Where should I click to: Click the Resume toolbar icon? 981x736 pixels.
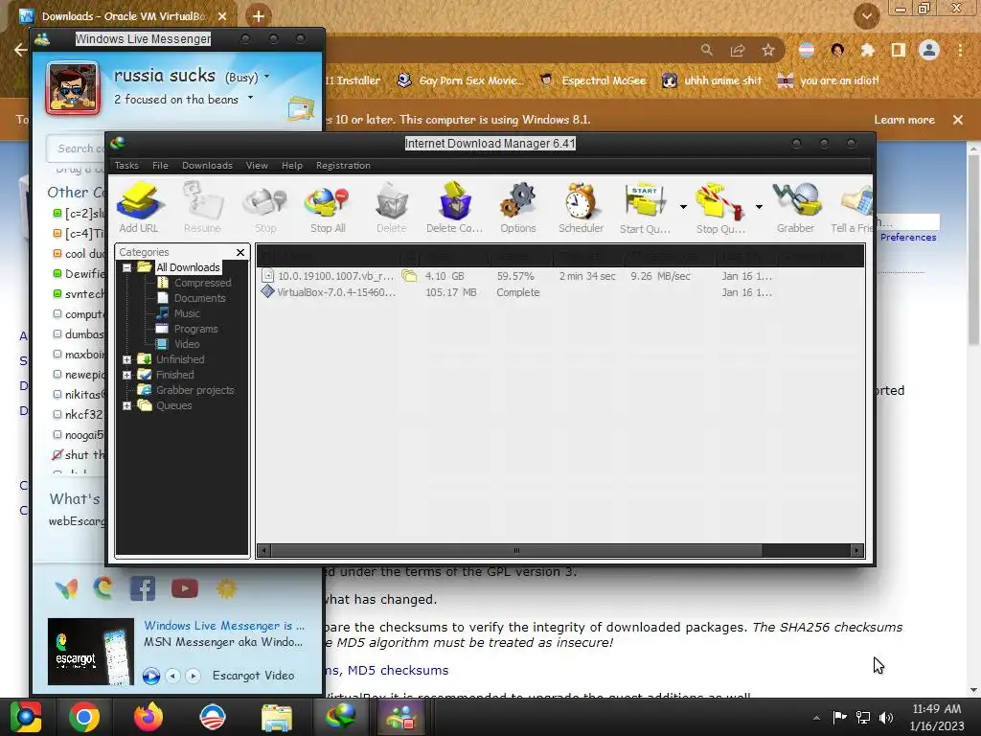coord(202,207)
